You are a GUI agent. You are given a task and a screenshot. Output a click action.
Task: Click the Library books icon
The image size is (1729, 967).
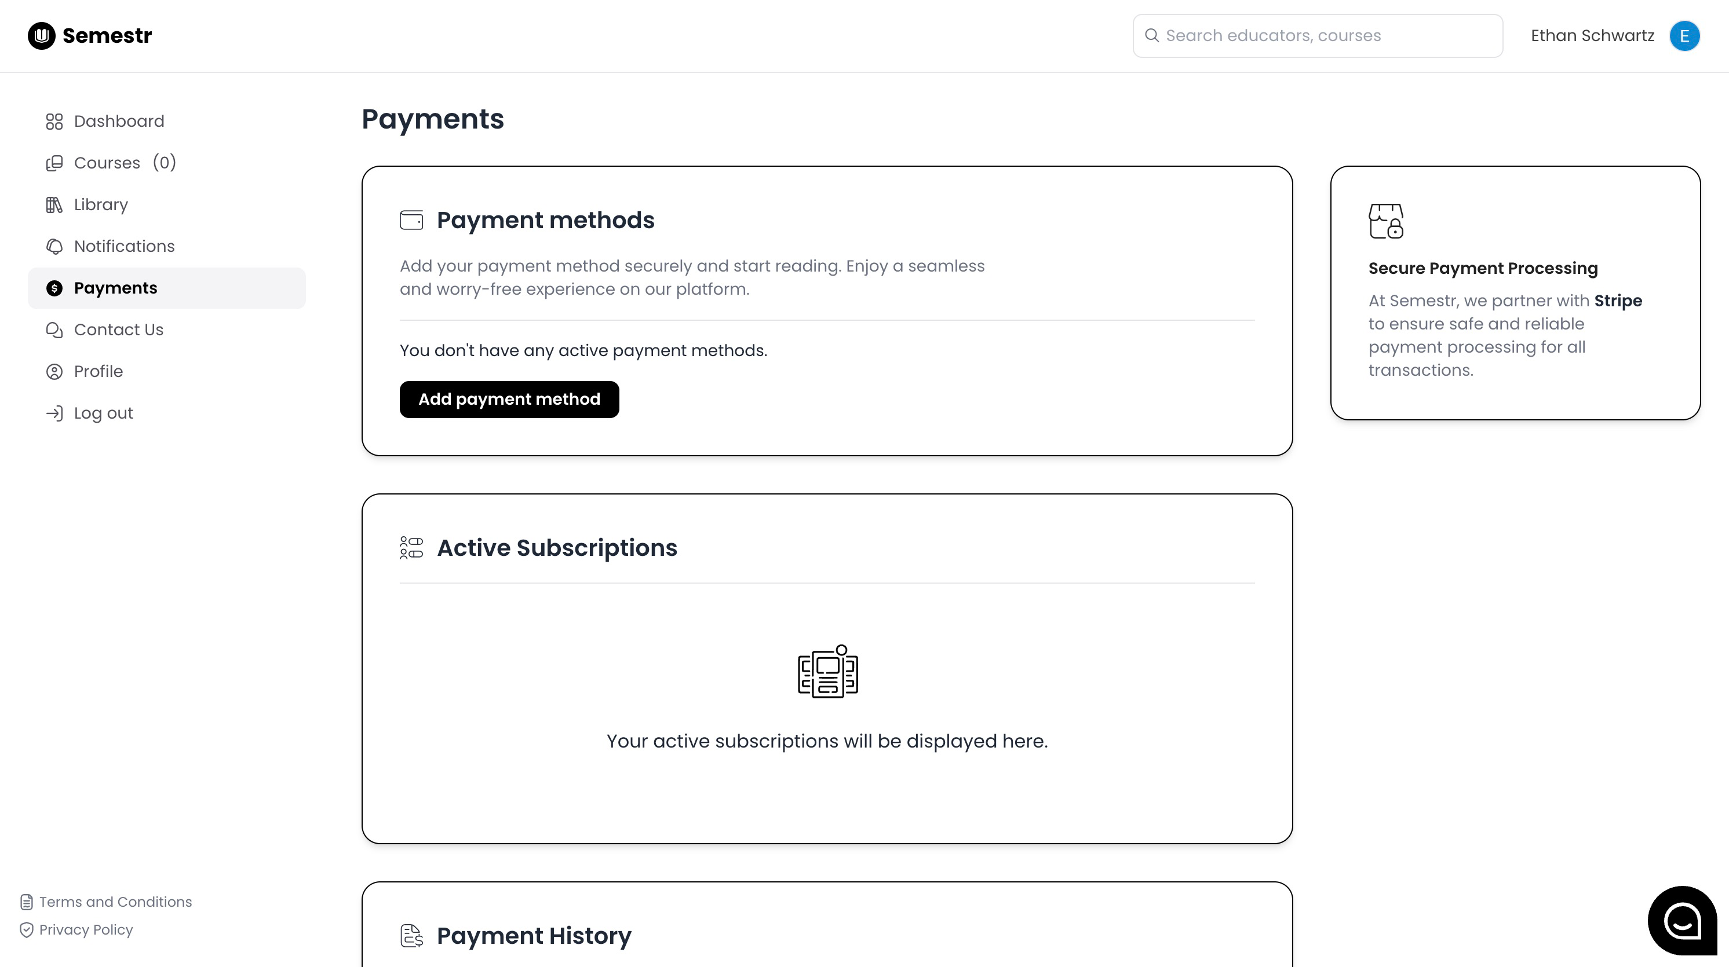54,204
